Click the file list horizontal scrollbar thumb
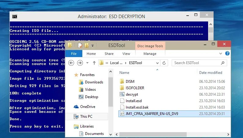The image size is (243, 138). click(153, 134)
